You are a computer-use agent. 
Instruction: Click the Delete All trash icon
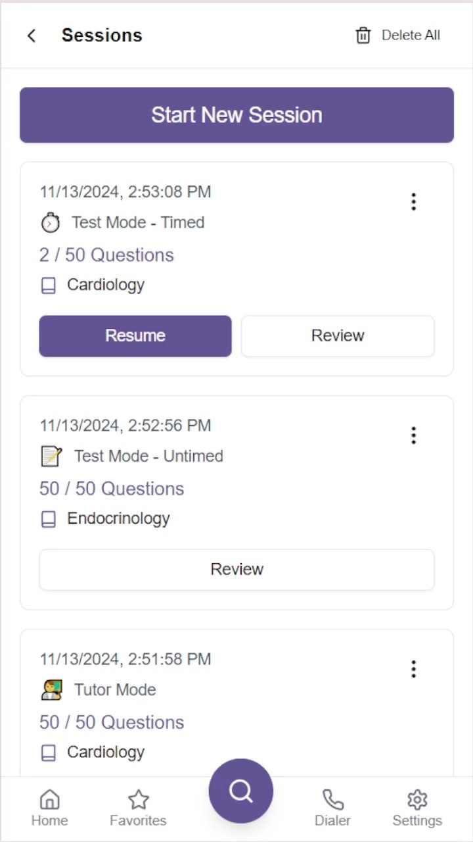363,36
